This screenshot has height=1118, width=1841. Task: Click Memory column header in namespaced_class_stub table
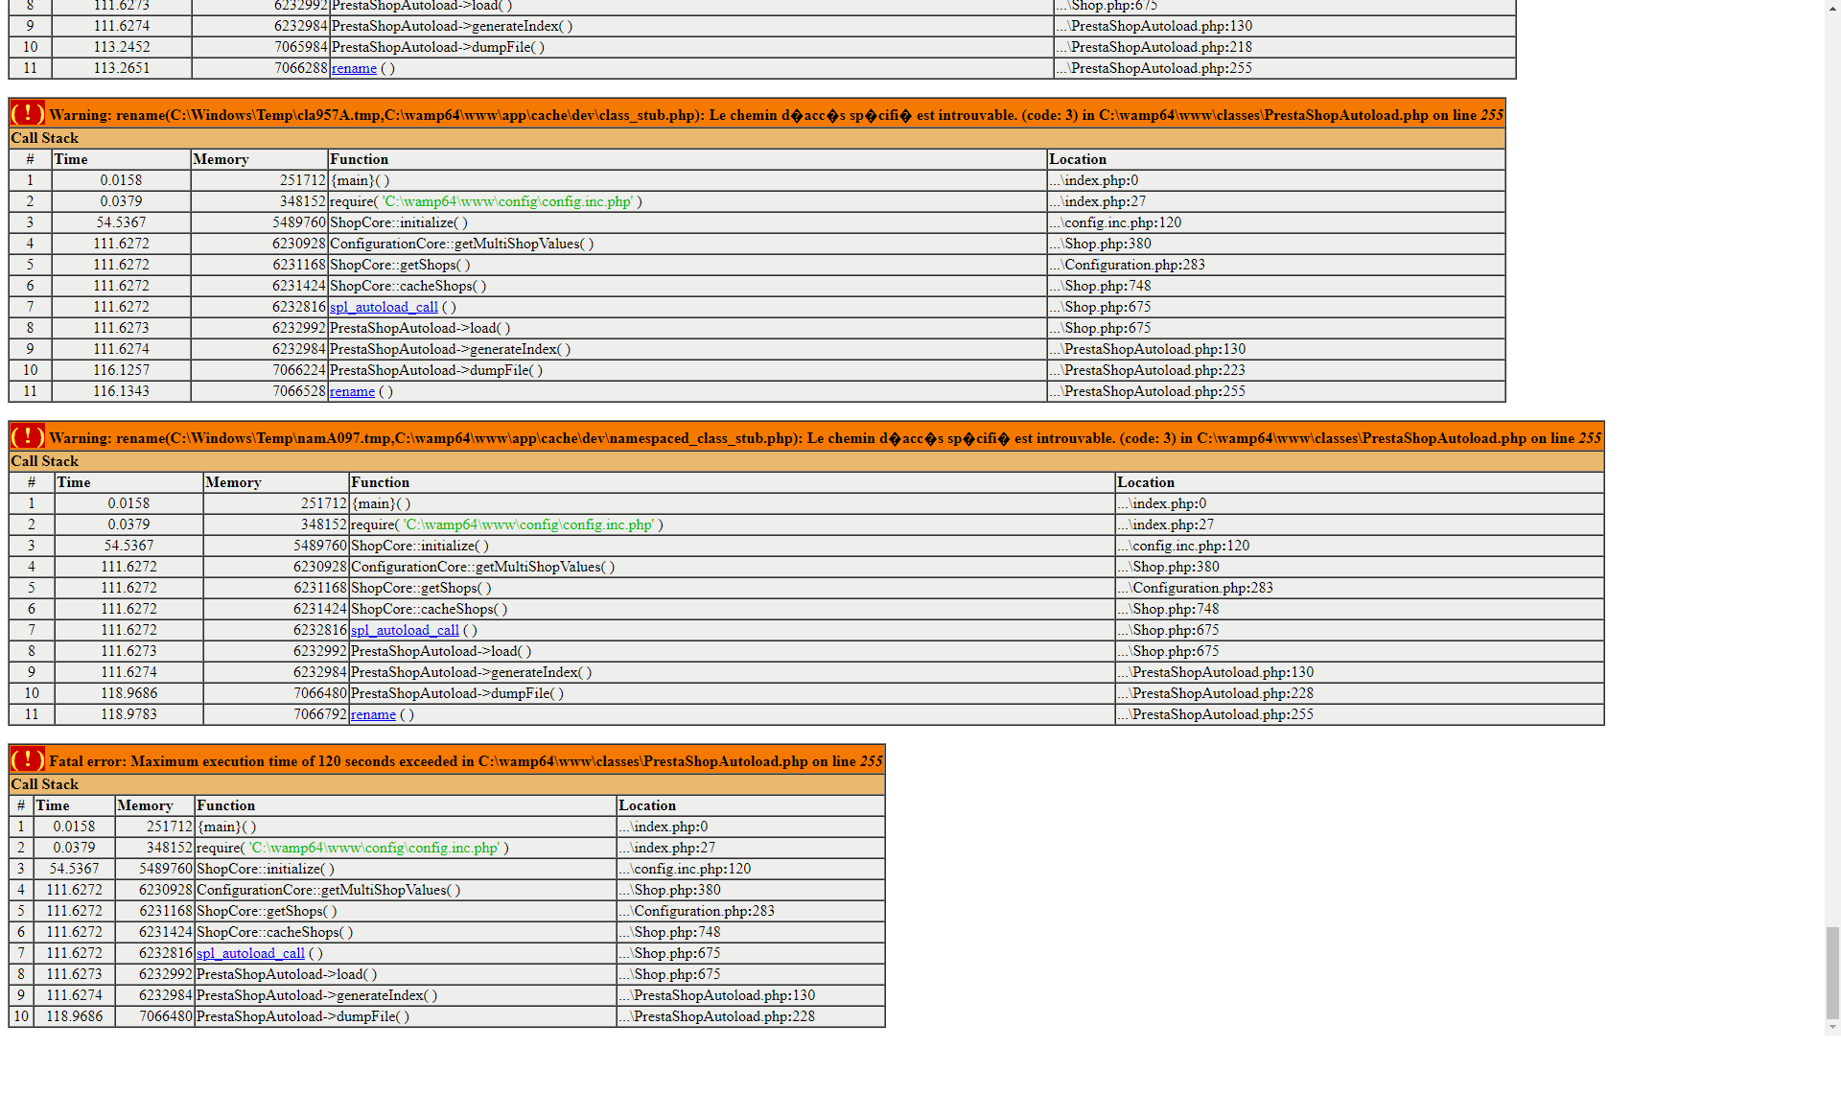(x=233, y=482)
